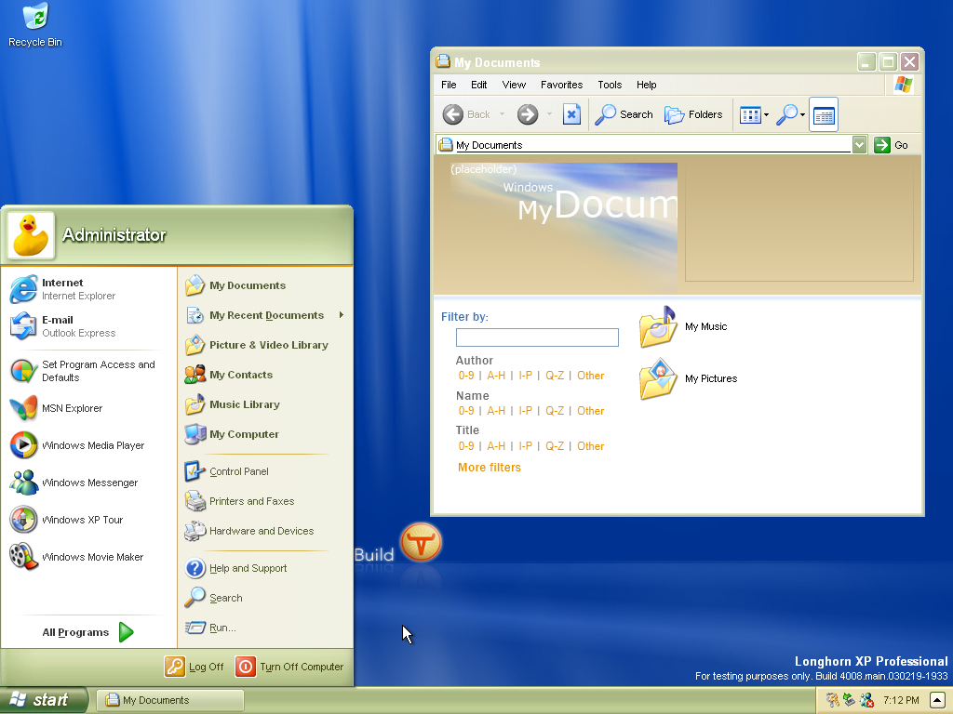953x714 pixels.
Task: Open Control Panel from the Start menu
Action: (238, 471)
